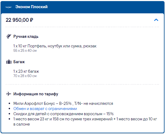
Task: Click the Информация по тарифу heading
Action: click(x=36, y=94)
